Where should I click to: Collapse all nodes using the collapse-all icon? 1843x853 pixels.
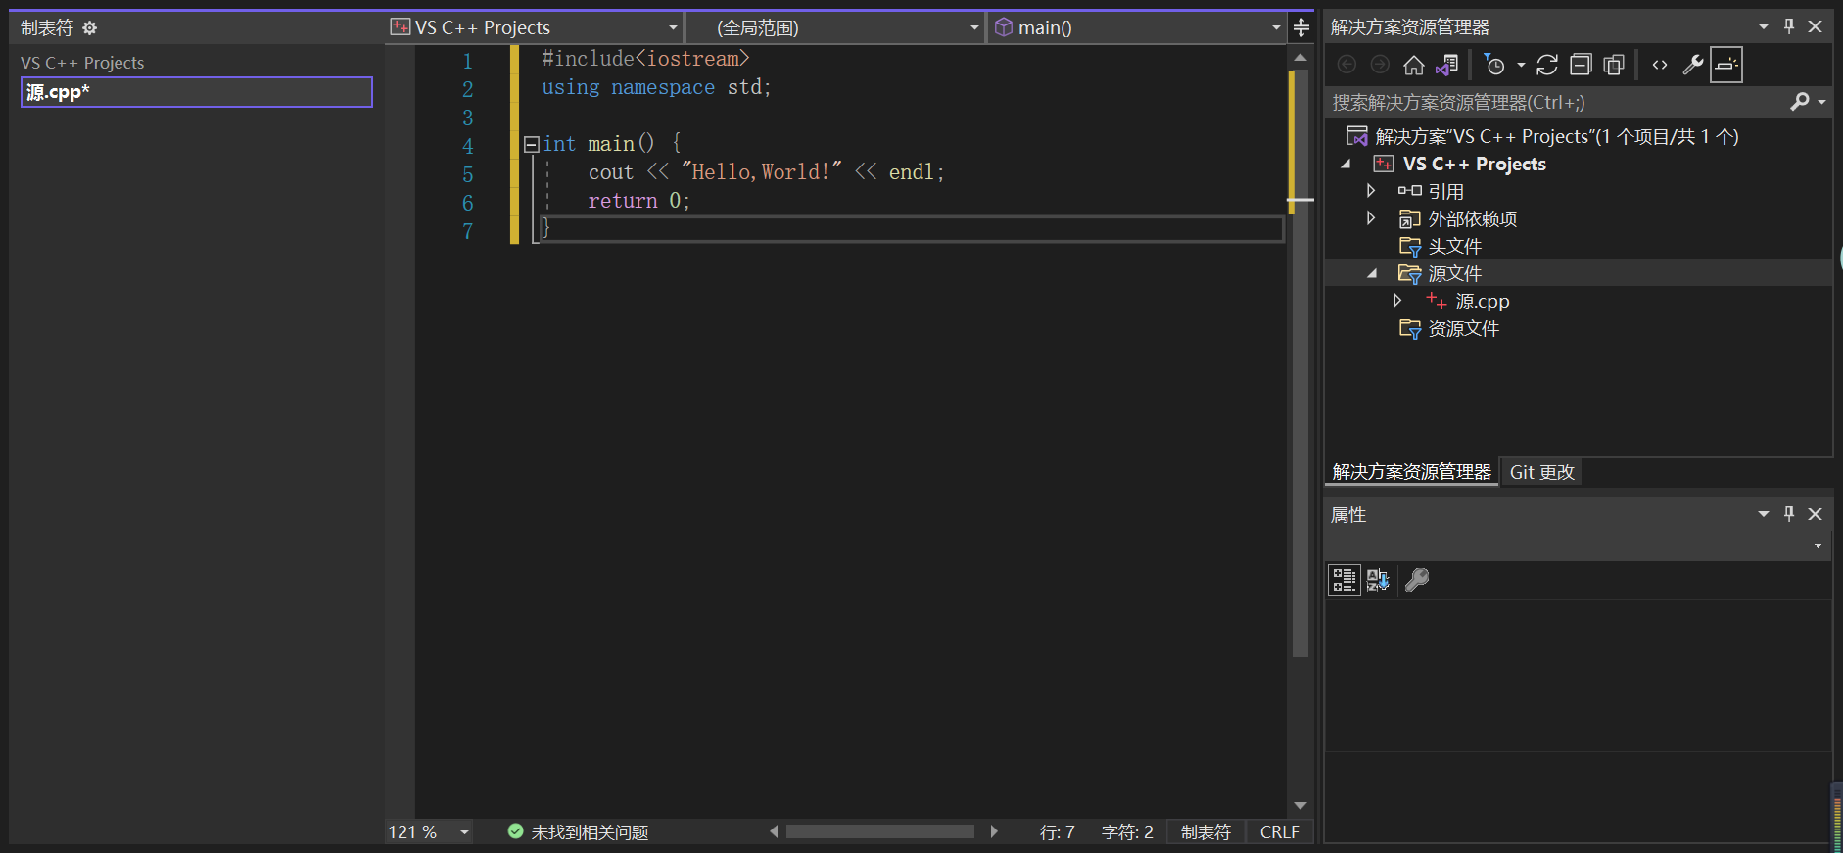pyautogui.click(x=1581, y=65)
